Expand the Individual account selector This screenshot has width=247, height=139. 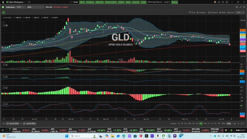[x=15, y=7]
